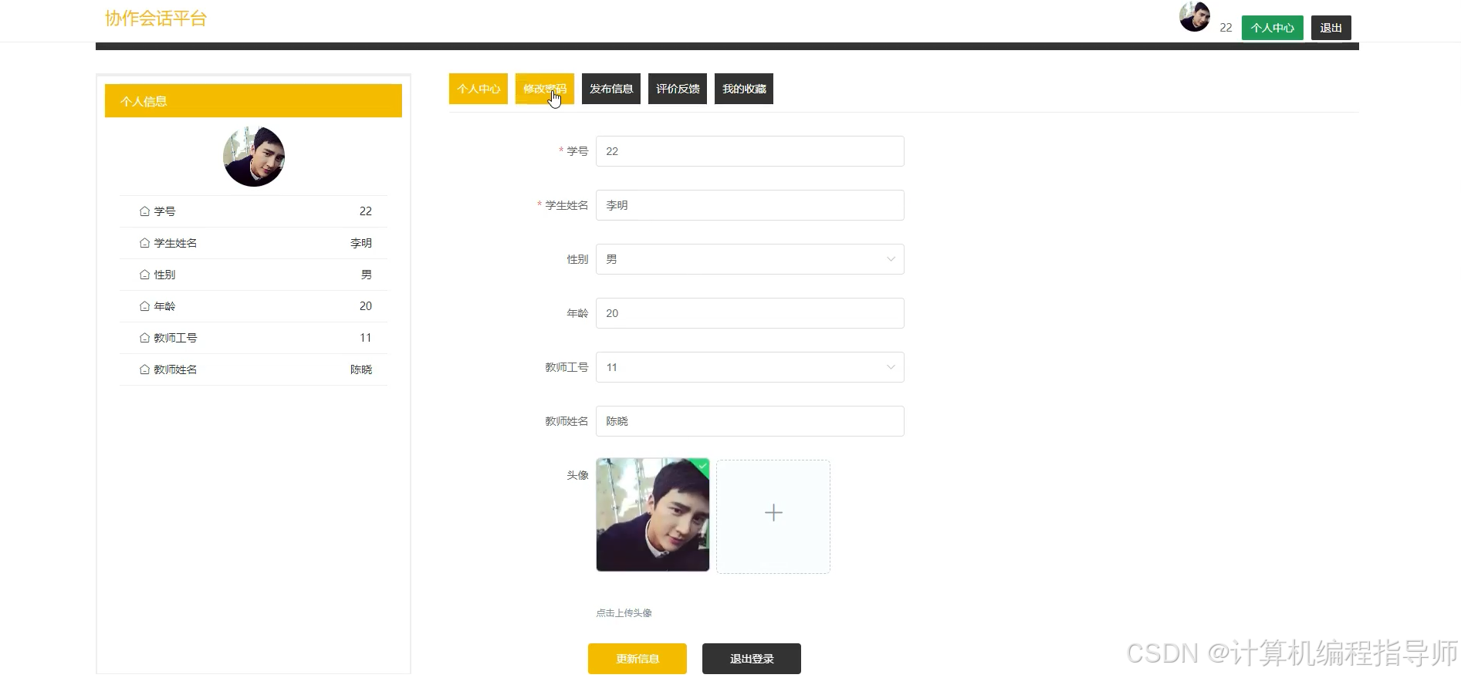Open the 性别 dropdown showing 男
The height and width of the screenshot is (678, 1461).
[750, 259]
